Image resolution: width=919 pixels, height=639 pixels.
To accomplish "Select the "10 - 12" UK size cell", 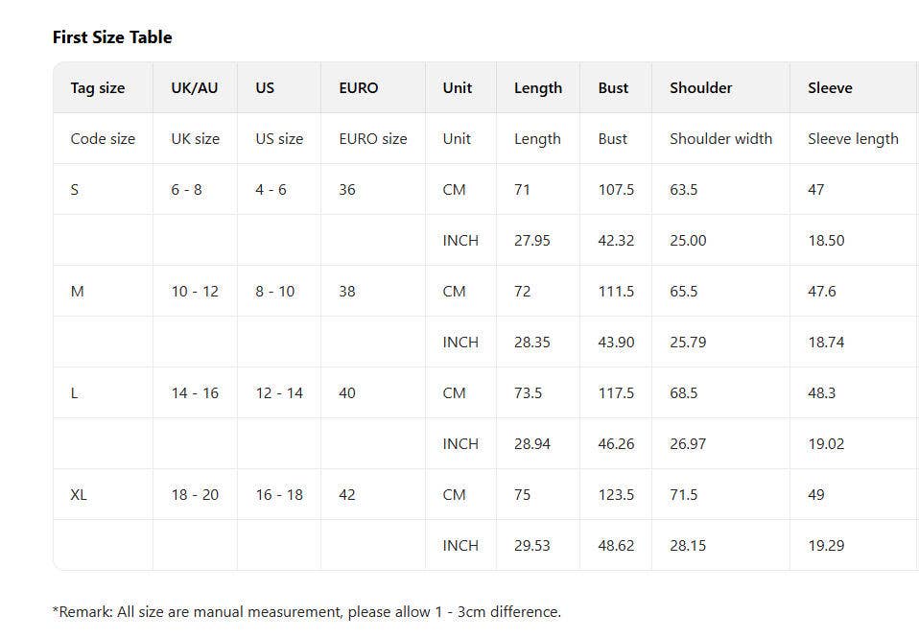I will click(195, 291).
